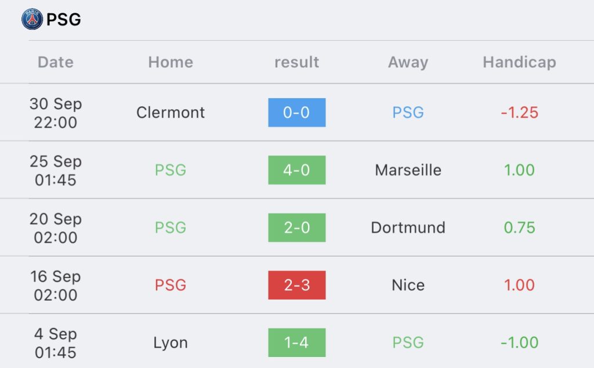Select Dortmund away team name
The width and height of the screenshot is (594, 368).
pos(408,228)
